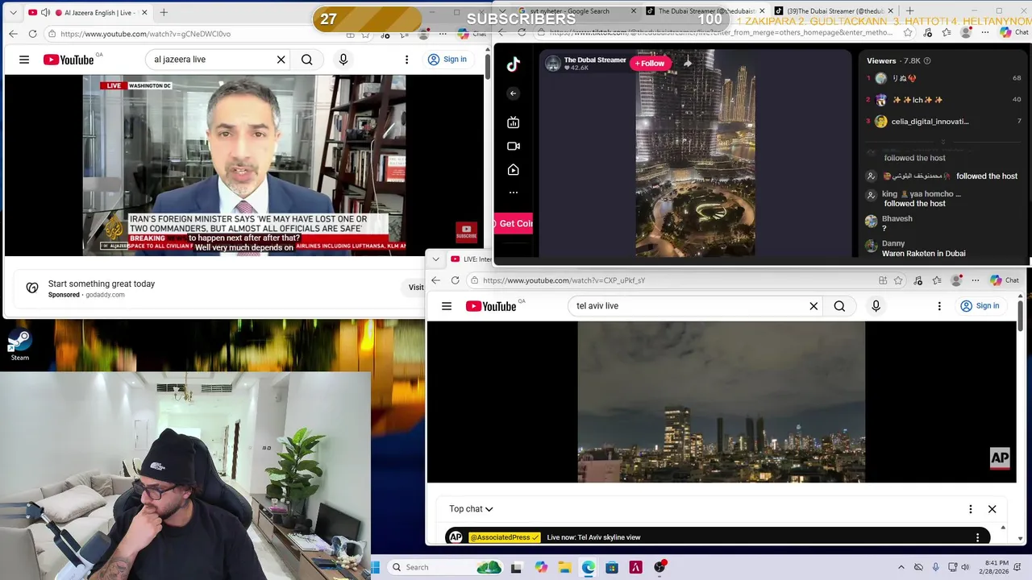Open YouTube guide menu in Al Jazeera window
Viewport: 1032px width, 580px height.
24,60
